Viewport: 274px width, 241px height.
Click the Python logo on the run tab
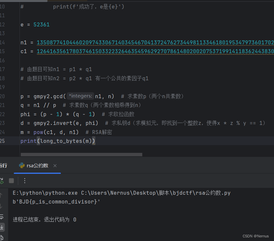coord(21,166)
